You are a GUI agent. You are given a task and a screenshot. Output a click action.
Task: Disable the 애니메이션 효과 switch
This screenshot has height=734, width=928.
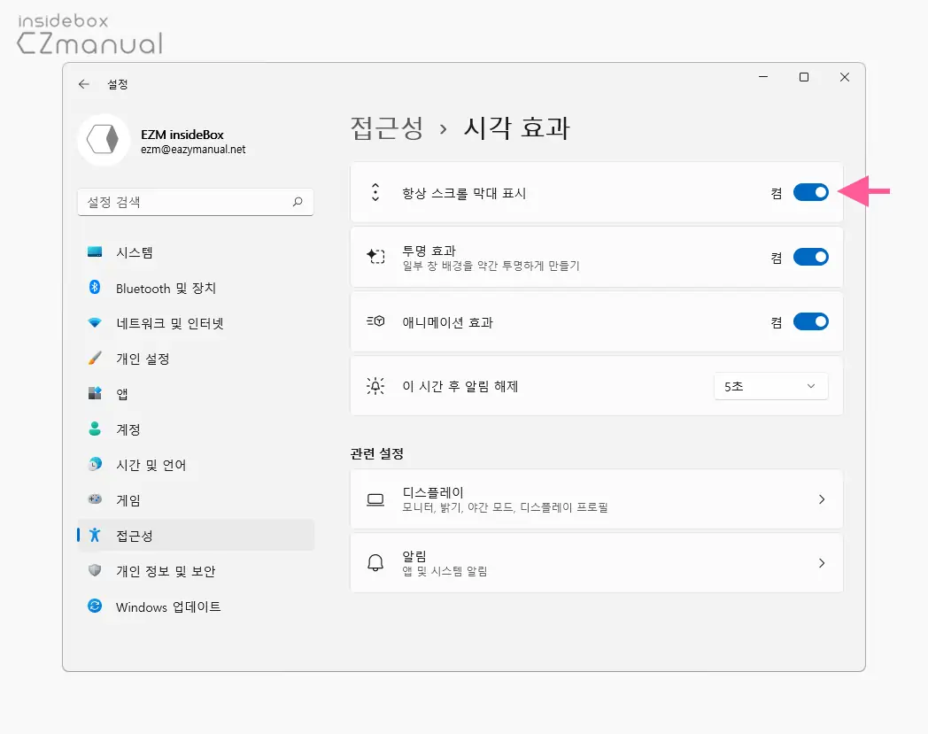pyautogui.click(x=811, y=321)
